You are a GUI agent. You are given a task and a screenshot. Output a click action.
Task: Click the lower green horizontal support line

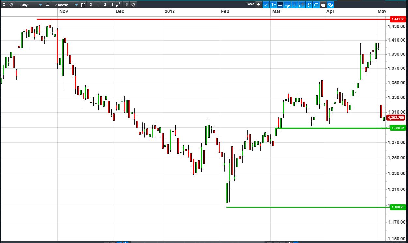308,207
